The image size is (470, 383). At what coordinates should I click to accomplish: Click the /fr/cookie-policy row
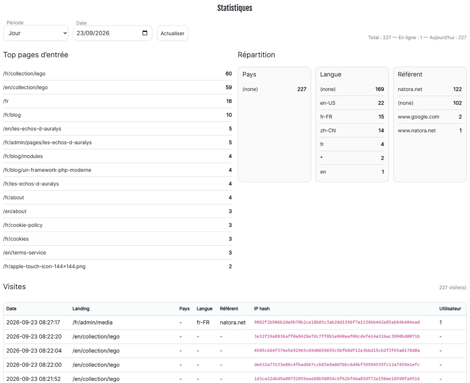point(117,225)
